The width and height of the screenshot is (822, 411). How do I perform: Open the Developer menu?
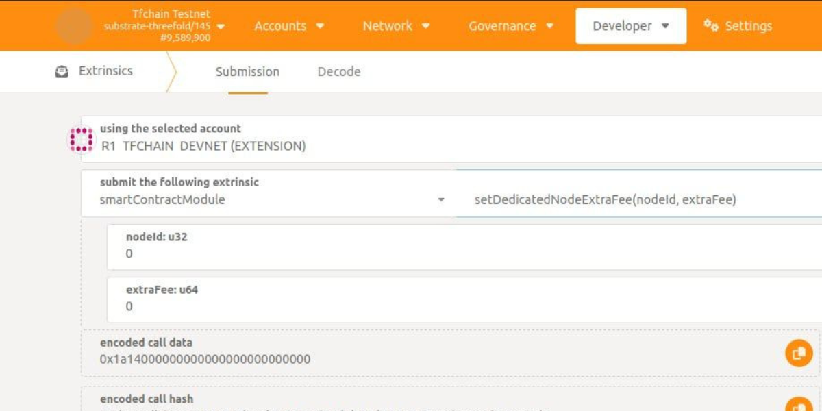(630, 26)
